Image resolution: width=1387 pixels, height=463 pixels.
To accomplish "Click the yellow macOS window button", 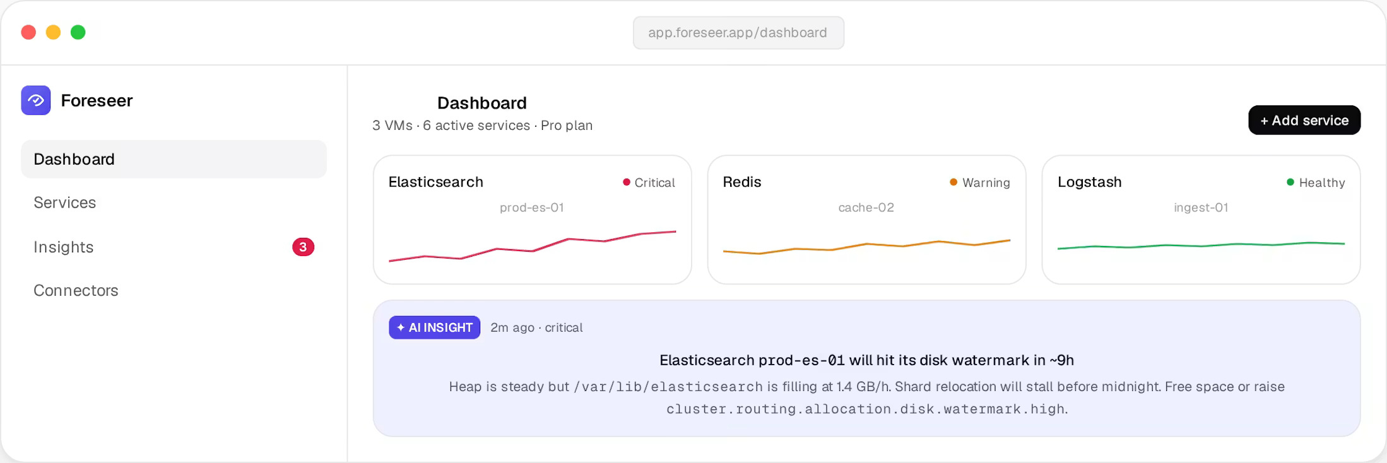I will click(x=54, y=32).
